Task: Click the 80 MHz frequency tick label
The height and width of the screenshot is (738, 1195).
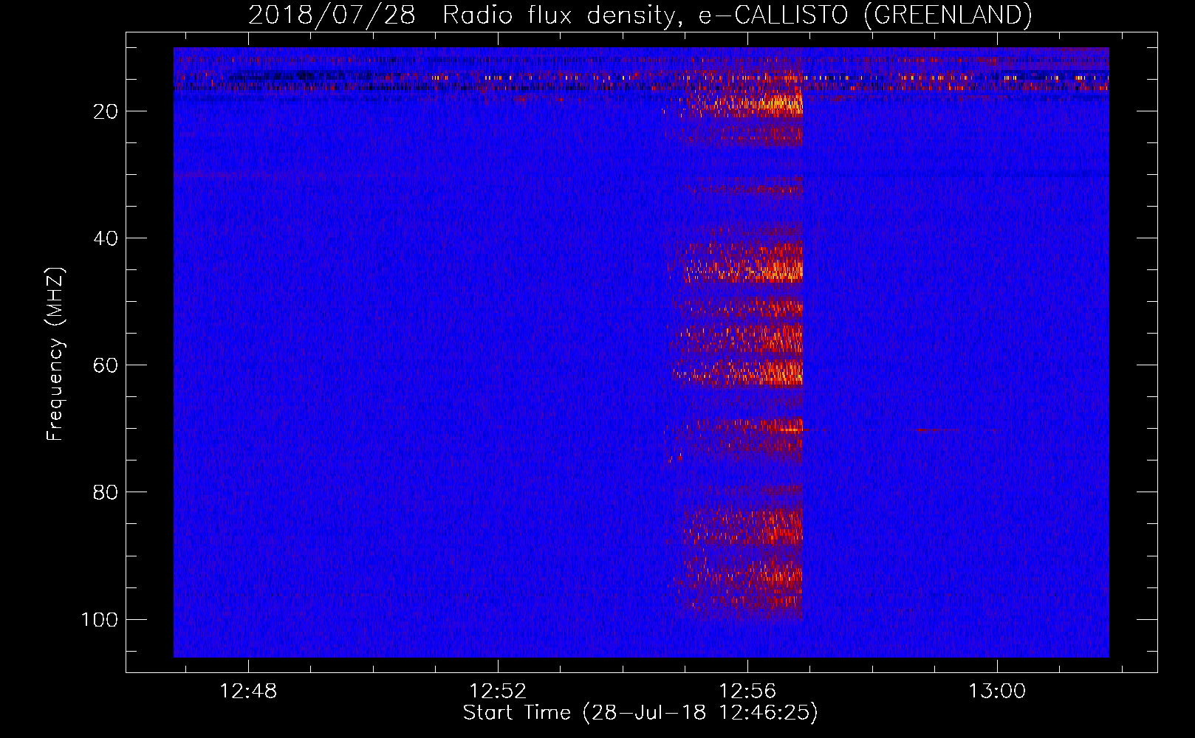Action: 106,492
